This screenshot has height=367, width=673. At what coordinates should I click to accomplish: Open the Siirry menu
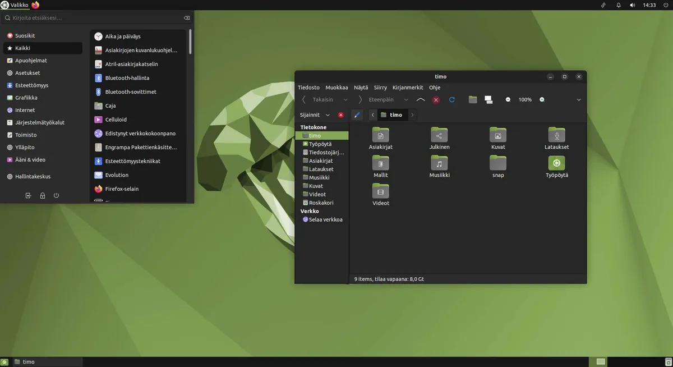pos(380,87)
